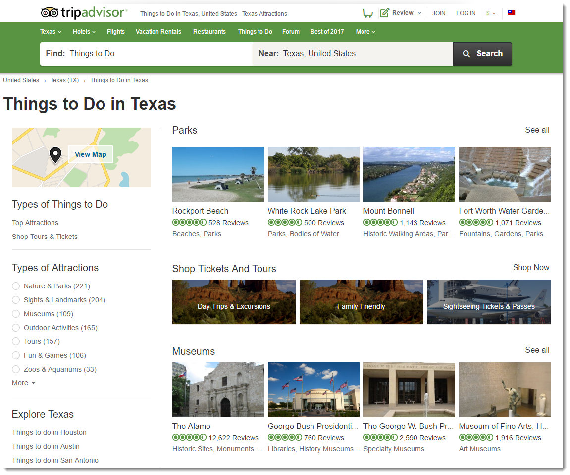Open the White Rock Lake Park photo
The image size is (570, 475).
(x=313, y=174)
